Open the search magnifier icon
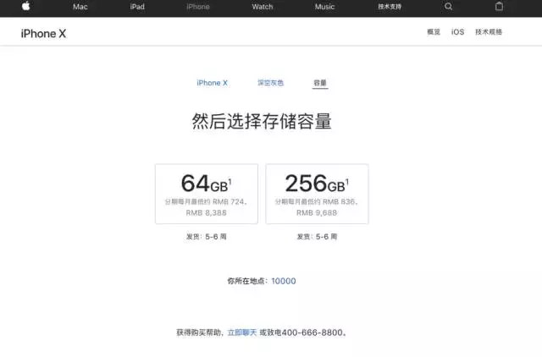Viewport: 542px width, 357px height. tap(448, 6)
